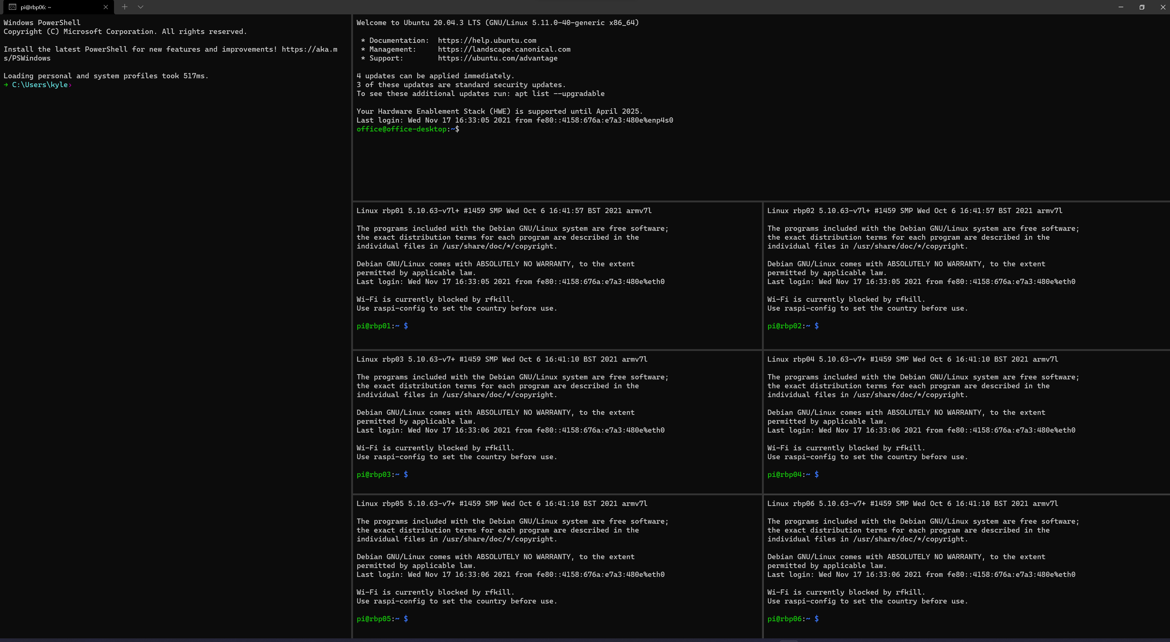Focus the pi@rbp05 prompt
Image resolution: width=1170 pixels, height=642 pixels.
(382, 619)
